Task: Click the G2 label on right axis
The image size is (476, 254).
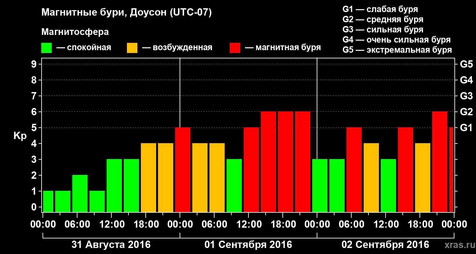Action: (466, 112)
